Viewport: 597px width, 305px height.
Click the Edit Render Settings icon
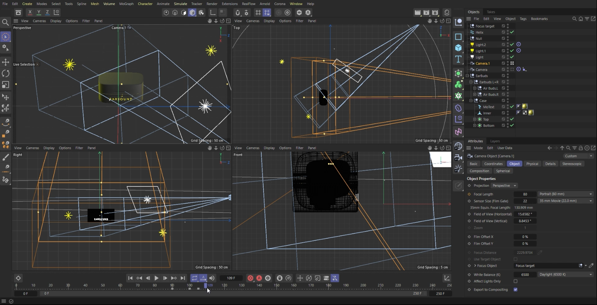pos(435,13)
